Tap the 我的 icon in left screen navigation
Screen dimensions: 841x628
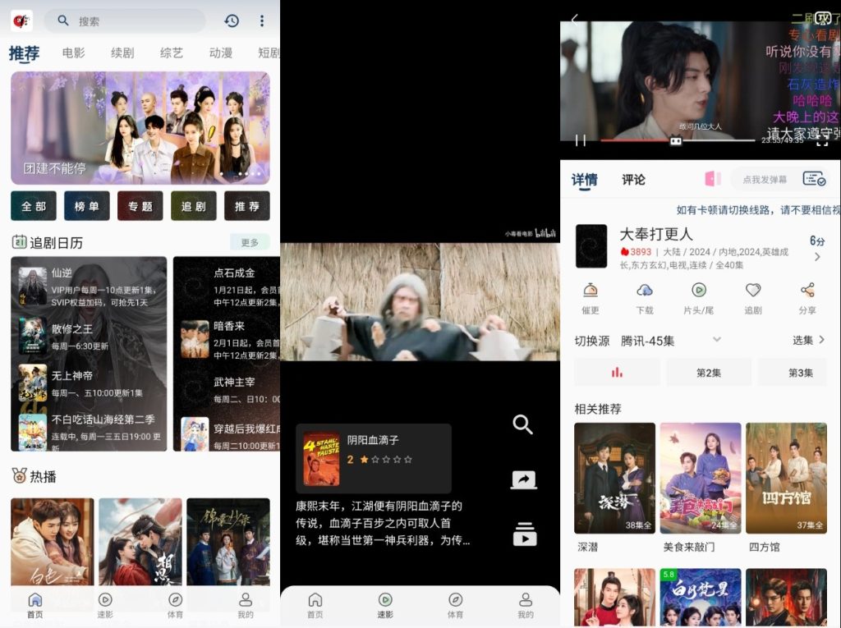[246, 599]
